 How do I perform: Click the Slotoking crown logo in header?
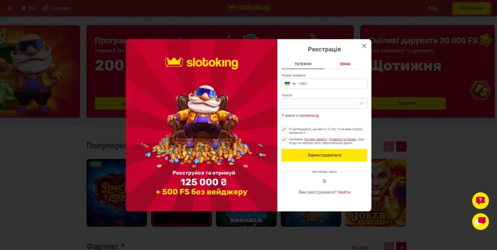coord(249,8)
